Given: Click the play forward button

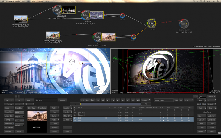Looking at the screenshot, I should (x=118, y=100).
